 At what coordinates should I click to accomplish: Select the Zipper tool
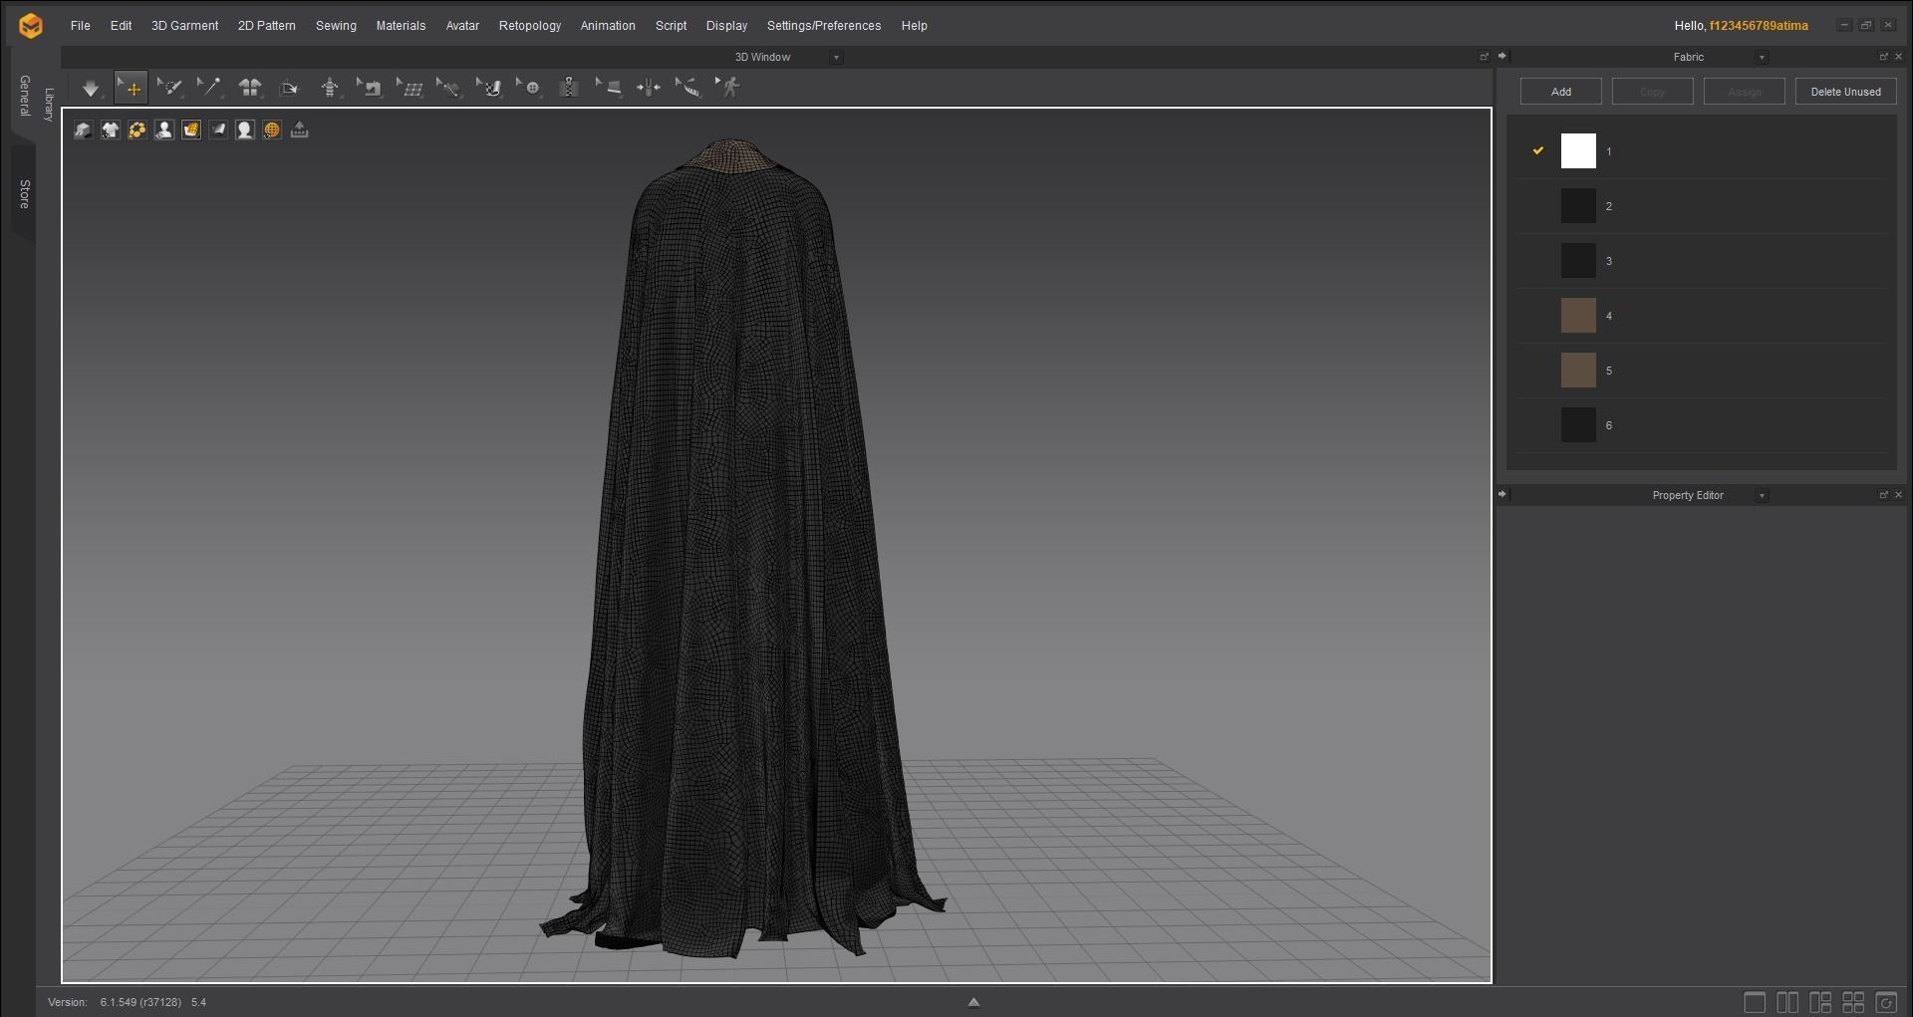click(569, 89)
